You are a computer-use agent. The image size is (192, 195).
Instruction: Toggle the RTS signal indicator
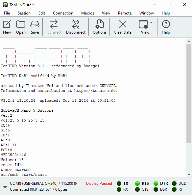click(137, 183)
